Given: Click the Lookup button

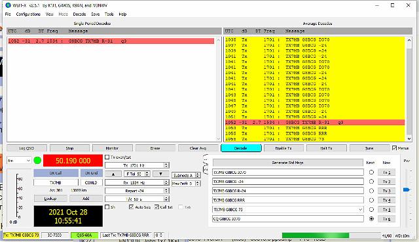Looking at the screenshot, I should (x=50, y=199).
